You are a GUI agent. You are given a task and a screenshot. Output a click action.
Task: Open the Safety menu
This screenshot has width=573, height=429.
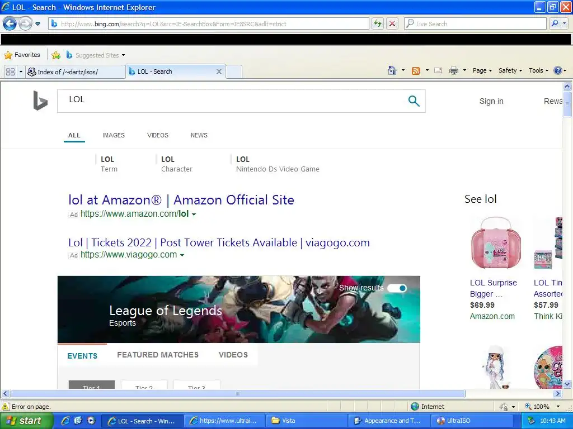click(510, 70)
